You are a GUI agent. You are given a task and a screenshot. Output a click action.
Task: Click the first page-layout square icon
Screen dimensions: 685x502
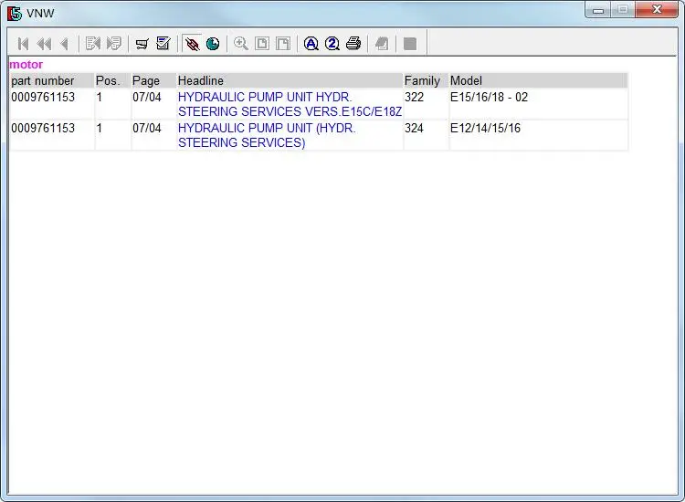click(262, 44)
